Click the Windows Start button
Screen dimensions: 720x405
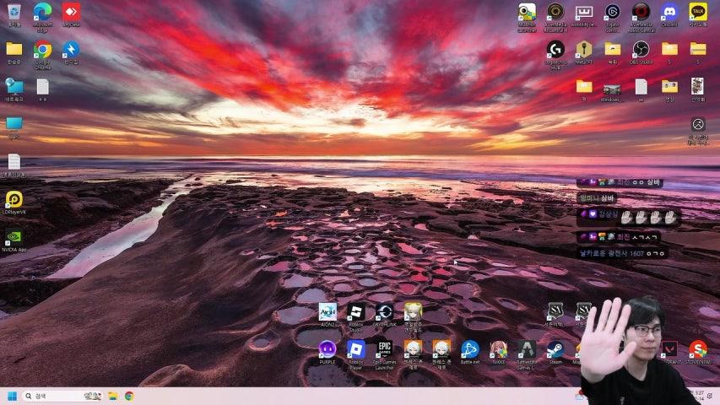(x=12, y=396)
